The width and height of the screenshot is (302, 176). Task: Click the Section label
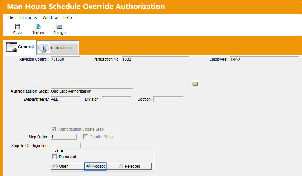click(144, 99)
